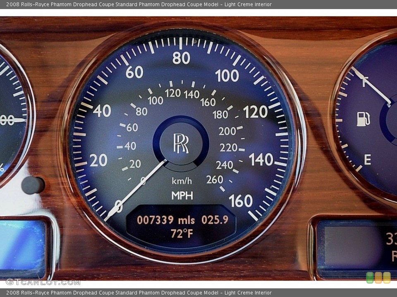This screenshot has height=297, width=397.
Task: Click the 180 on the km/h scale
Action: (220, 115)
